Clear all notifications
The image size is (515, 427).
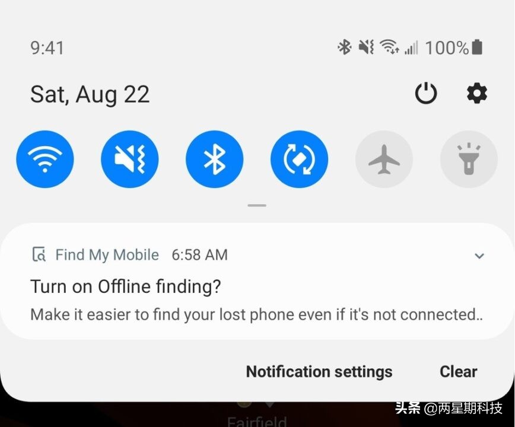(459, 371)
